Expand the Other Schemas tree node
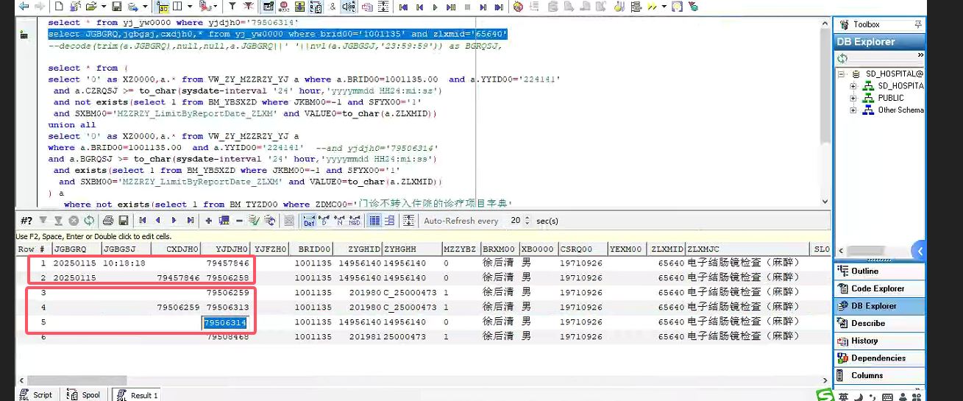Viewport: 963px width, 401px height. point(853,110)
